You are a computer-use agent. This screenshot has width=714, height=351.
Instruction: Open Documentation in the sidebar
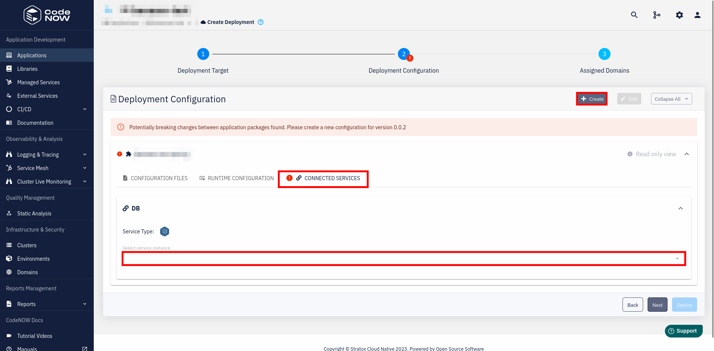pos(47,122)
